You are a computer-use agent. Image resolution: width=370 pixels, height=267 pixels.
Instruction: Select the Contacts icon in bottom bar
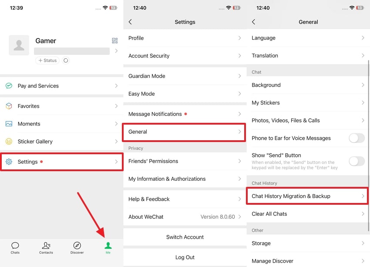pos(46,246)
